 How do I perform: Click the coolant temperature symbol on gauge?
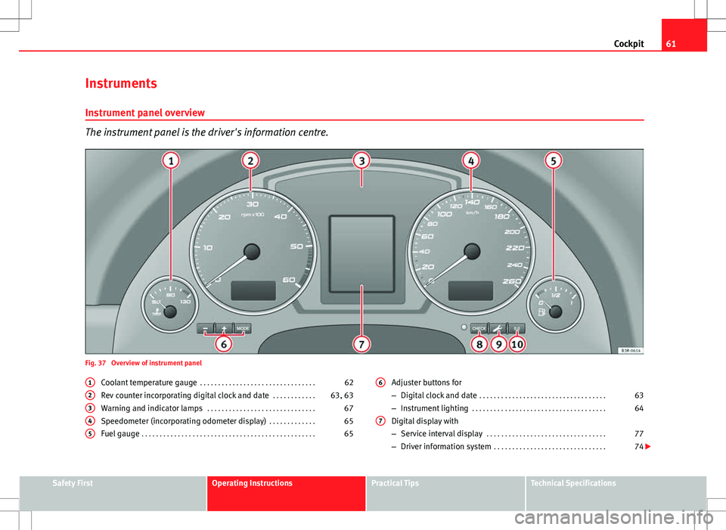(x=157, y=310)
